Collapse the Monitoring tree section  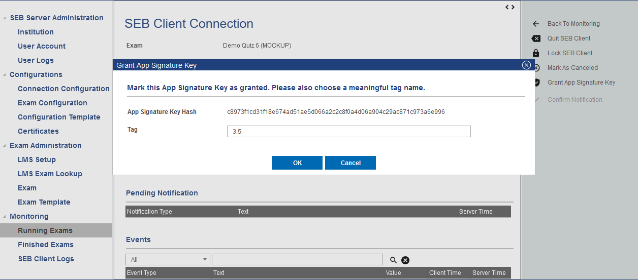pyautogui.click(x=5, y=217)
